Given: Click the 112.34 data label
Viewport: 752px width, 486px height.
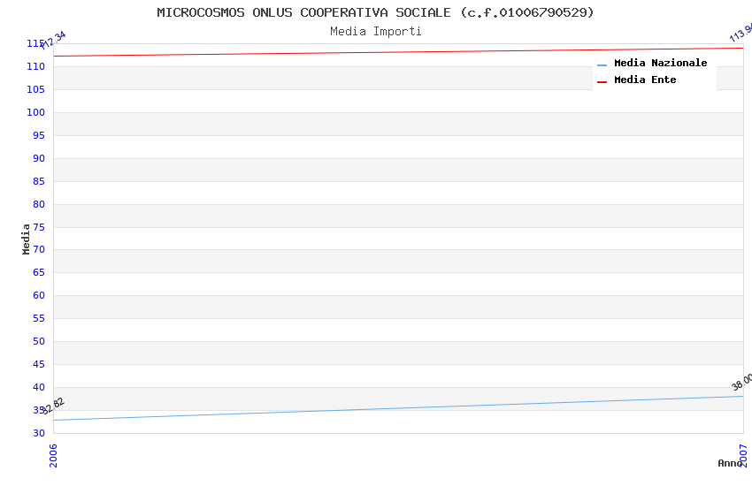Looking at the screenshot, I should pos(53,41).
